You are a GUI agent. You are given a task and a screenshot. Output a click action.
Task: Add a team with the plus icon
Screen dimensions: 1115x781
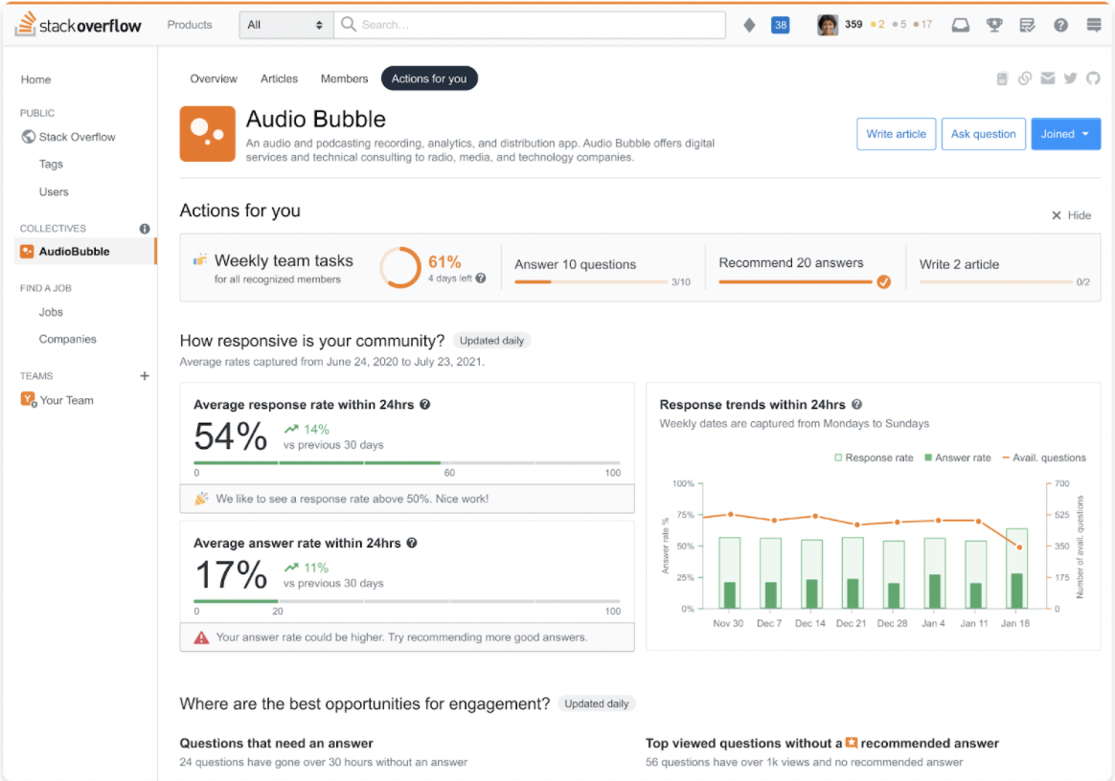[x=145, y=375]
